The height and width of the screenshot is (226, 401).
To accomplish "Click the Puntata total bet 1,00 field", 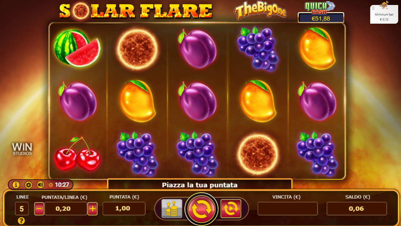I will (x=124, y=209).
